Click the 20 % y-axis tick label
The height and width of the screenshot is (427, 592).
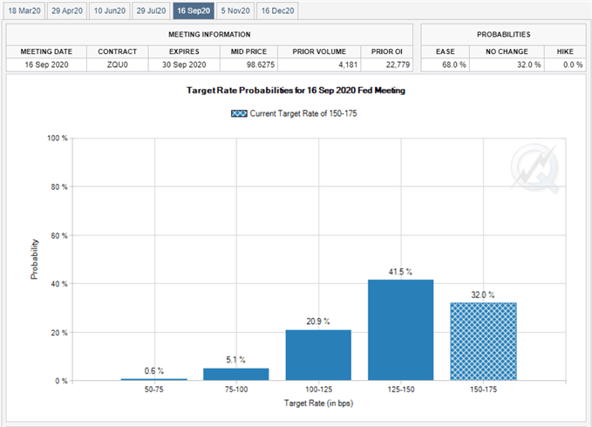coord(59,333)
